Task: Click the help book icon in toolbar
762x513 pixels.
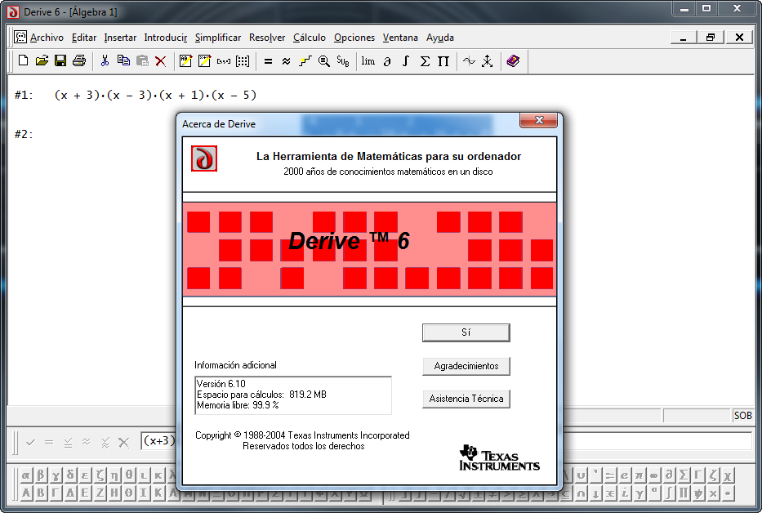Action: pos(513,60)
